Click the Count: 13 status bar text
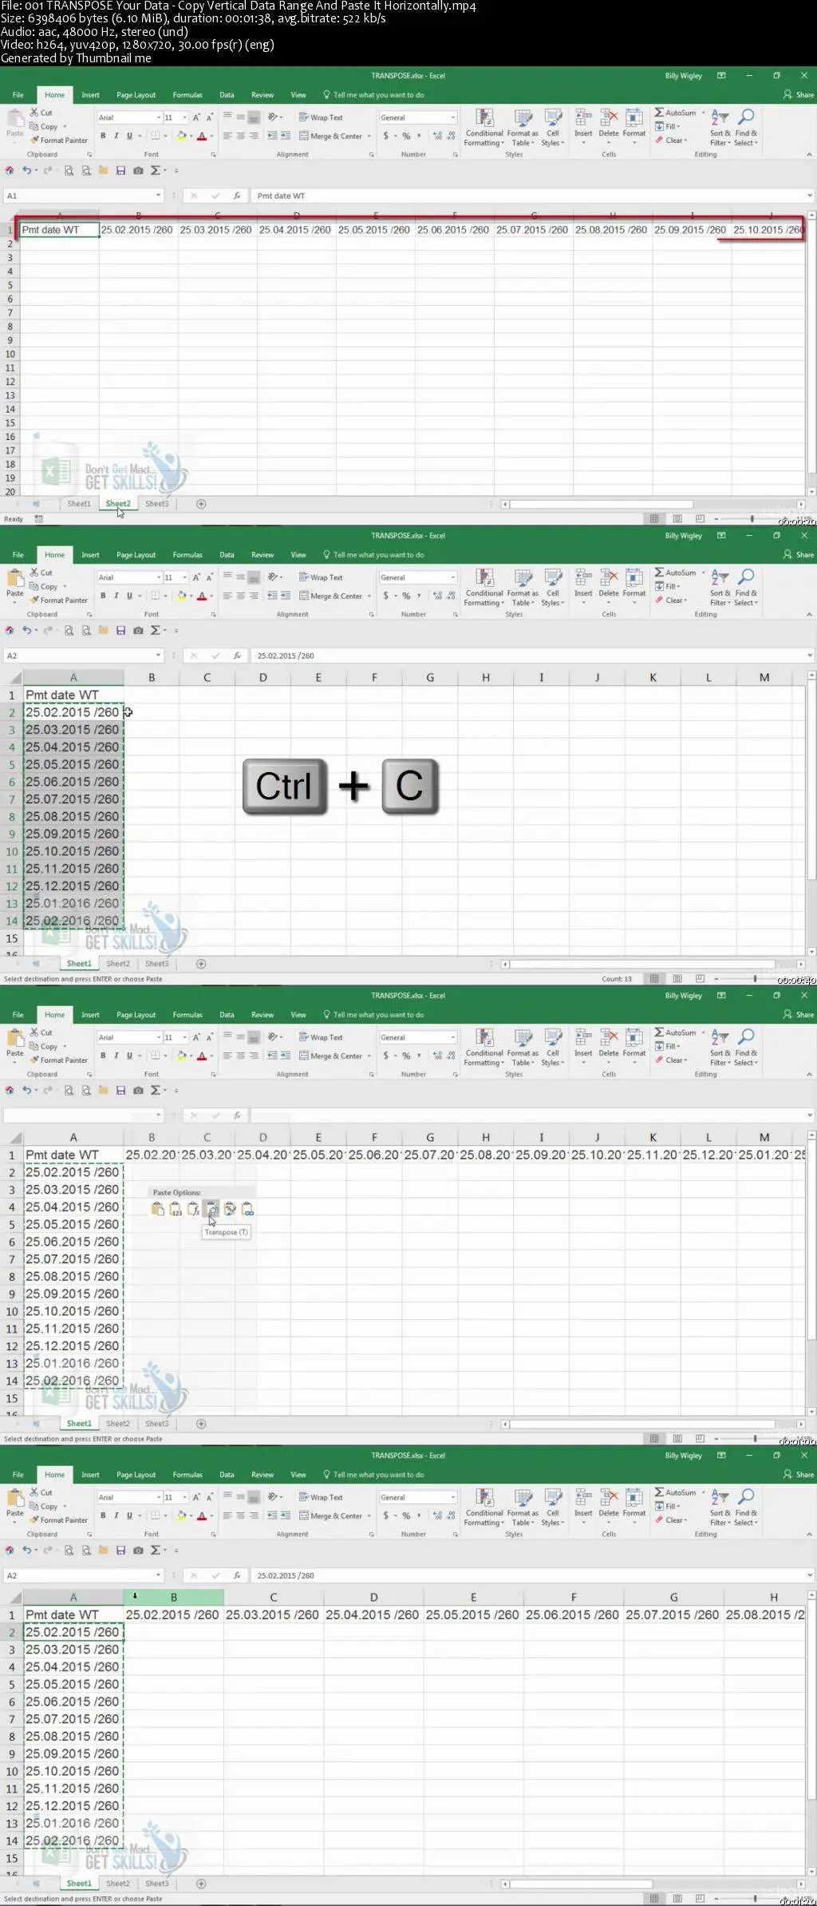This screenshot has width=817, height=1906. pyautogui.click(x=617, y=979)
